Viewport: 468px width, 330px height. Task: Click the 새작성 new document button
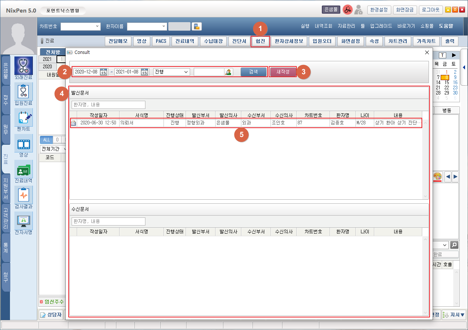click(283, 72)
